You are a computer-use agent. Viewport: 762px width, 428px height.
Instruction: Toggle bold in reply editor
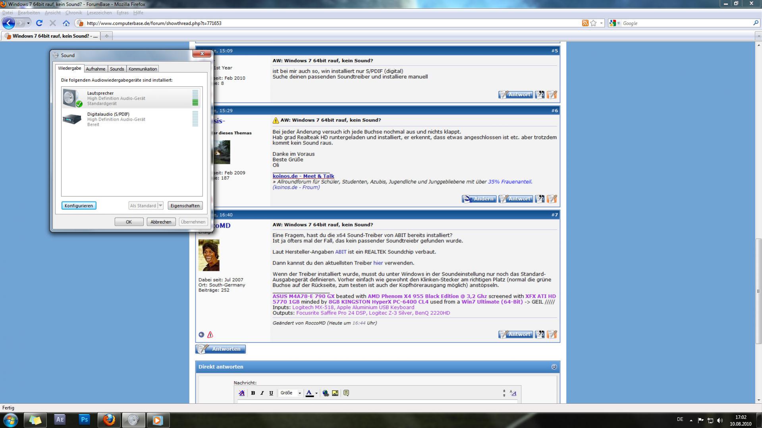click(253, 393)
